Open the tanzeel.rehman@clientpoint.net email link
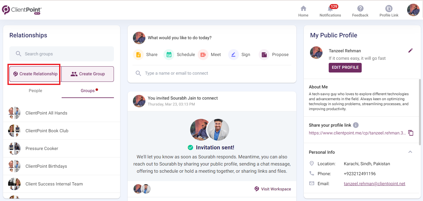This screenshot has width=423, height=201. (x=374, y=184)
